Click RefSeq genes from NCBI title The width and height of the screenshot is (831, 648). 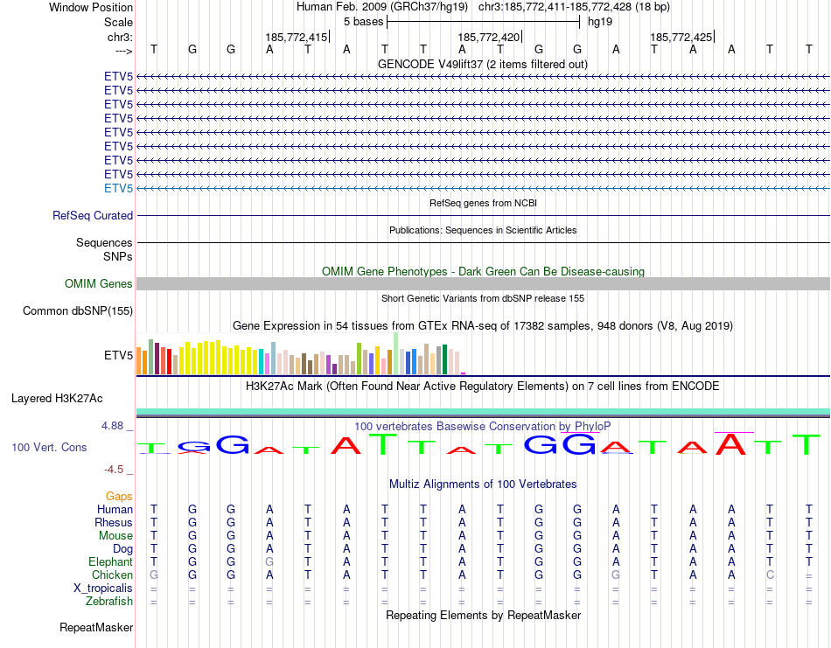coord(483,203)
